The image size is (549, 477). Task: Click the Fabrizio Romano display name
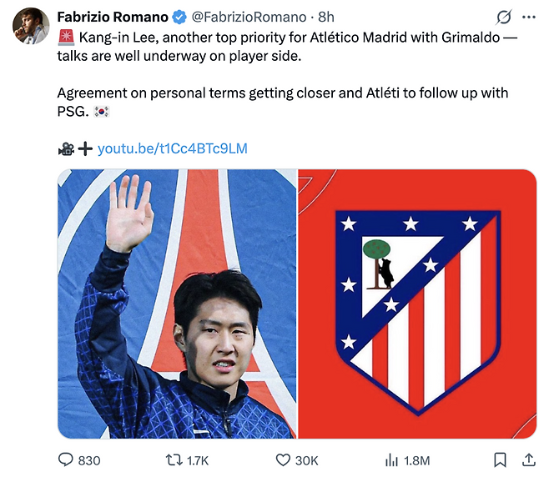(x=113, y=17)
